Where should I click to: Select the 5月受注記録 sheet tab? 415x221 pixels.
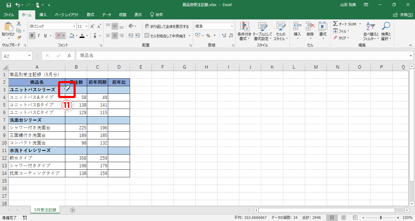45,210
